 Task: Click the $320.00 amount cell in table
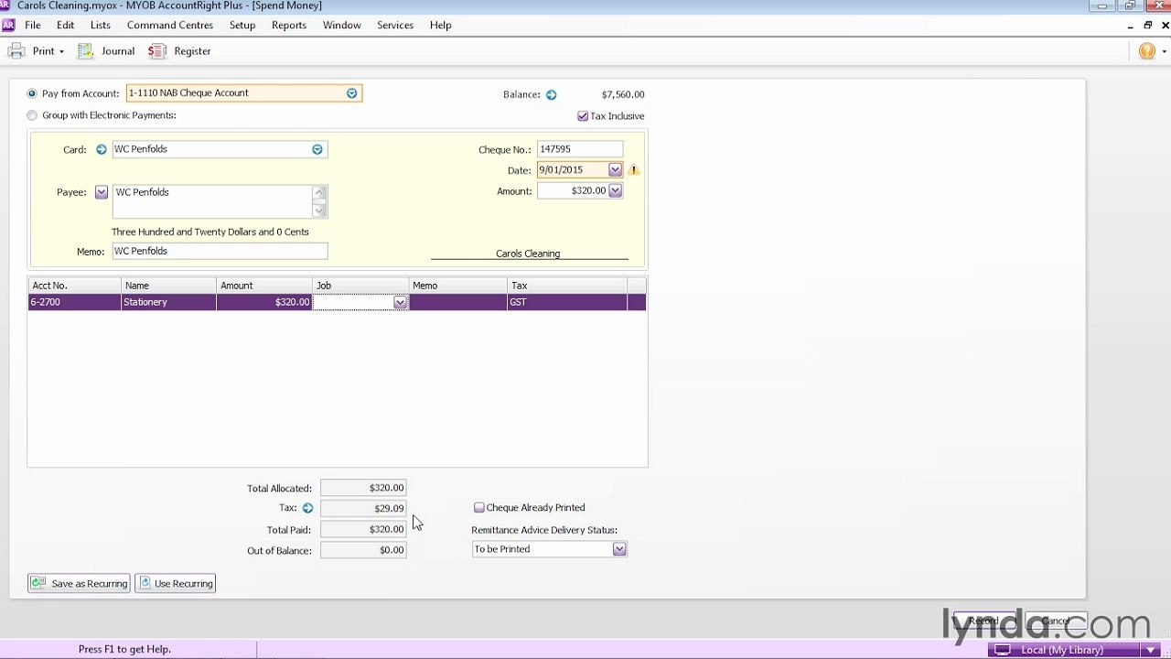(x=264, y=302)
